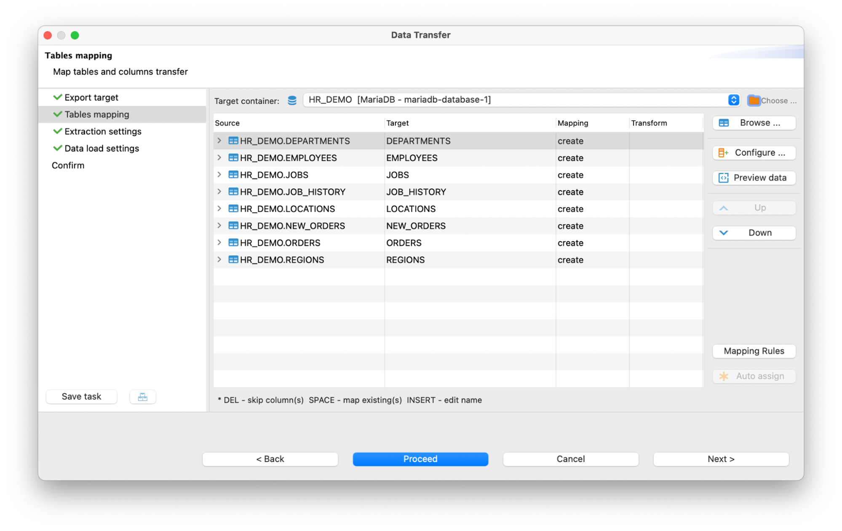Click table icon of HR_DEMO.DEPARTMENTS row

tap(233, 141)
